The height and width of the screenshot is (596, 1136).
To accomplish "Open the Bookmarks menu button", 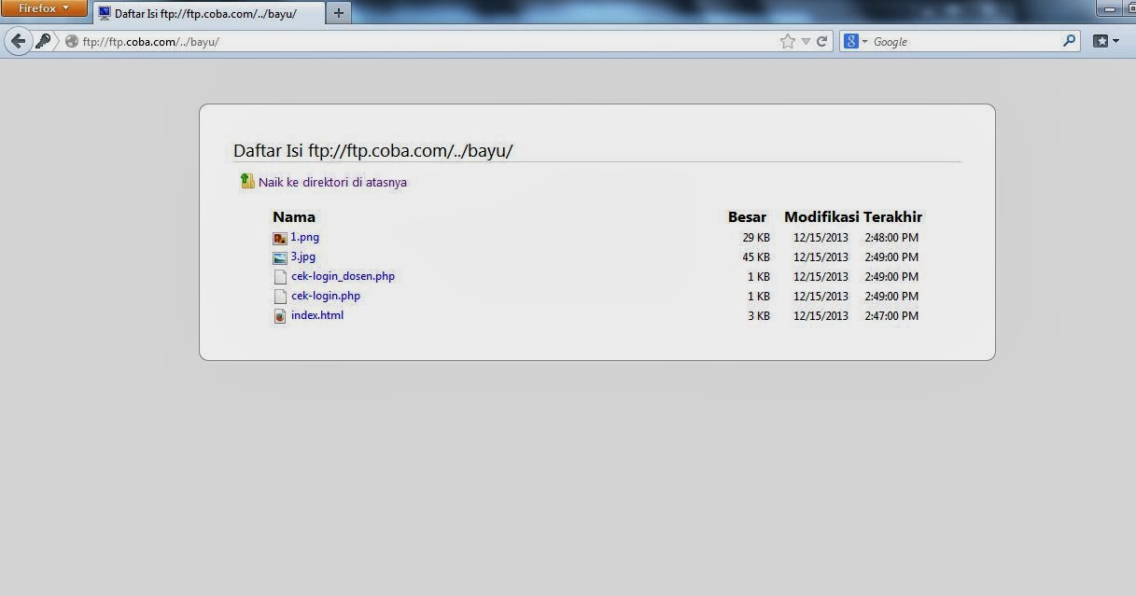I will tap(1101, 41).
